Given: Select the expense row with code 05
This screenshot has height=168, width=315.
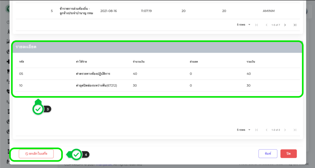Looking at the screenshot, I should pyautogui.click(x=157, y=74).
